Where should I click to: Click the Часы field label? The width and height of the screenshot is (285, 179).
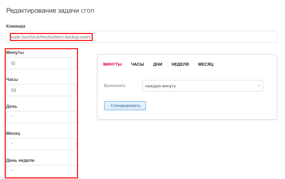(x=12, y=79)
